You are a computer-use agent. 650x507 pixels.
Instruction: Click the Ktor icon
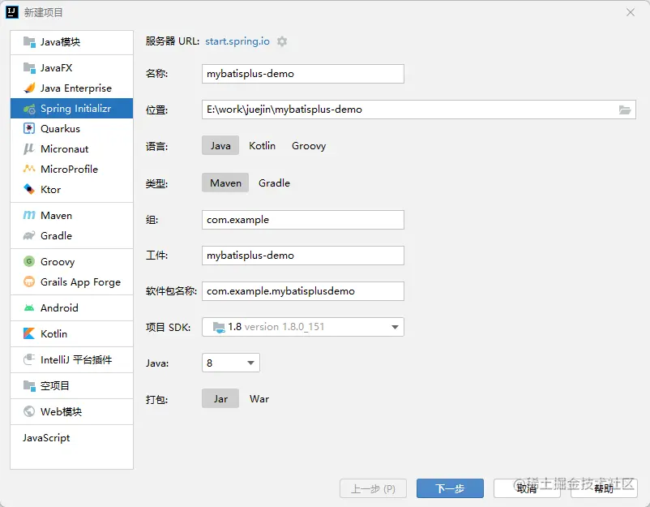pyautogui.click(x=29, y=189)
